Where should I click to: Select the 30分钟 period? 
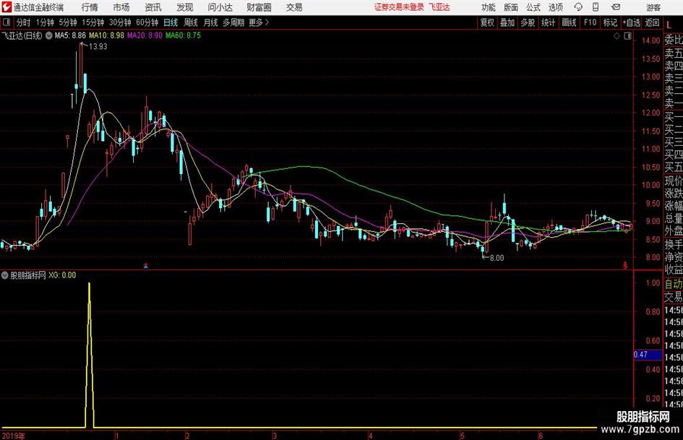click(x=120, y=22)
